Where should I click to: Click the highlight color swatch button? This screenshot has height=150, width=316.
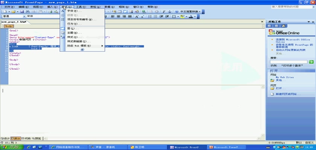(x=182, y=16)
